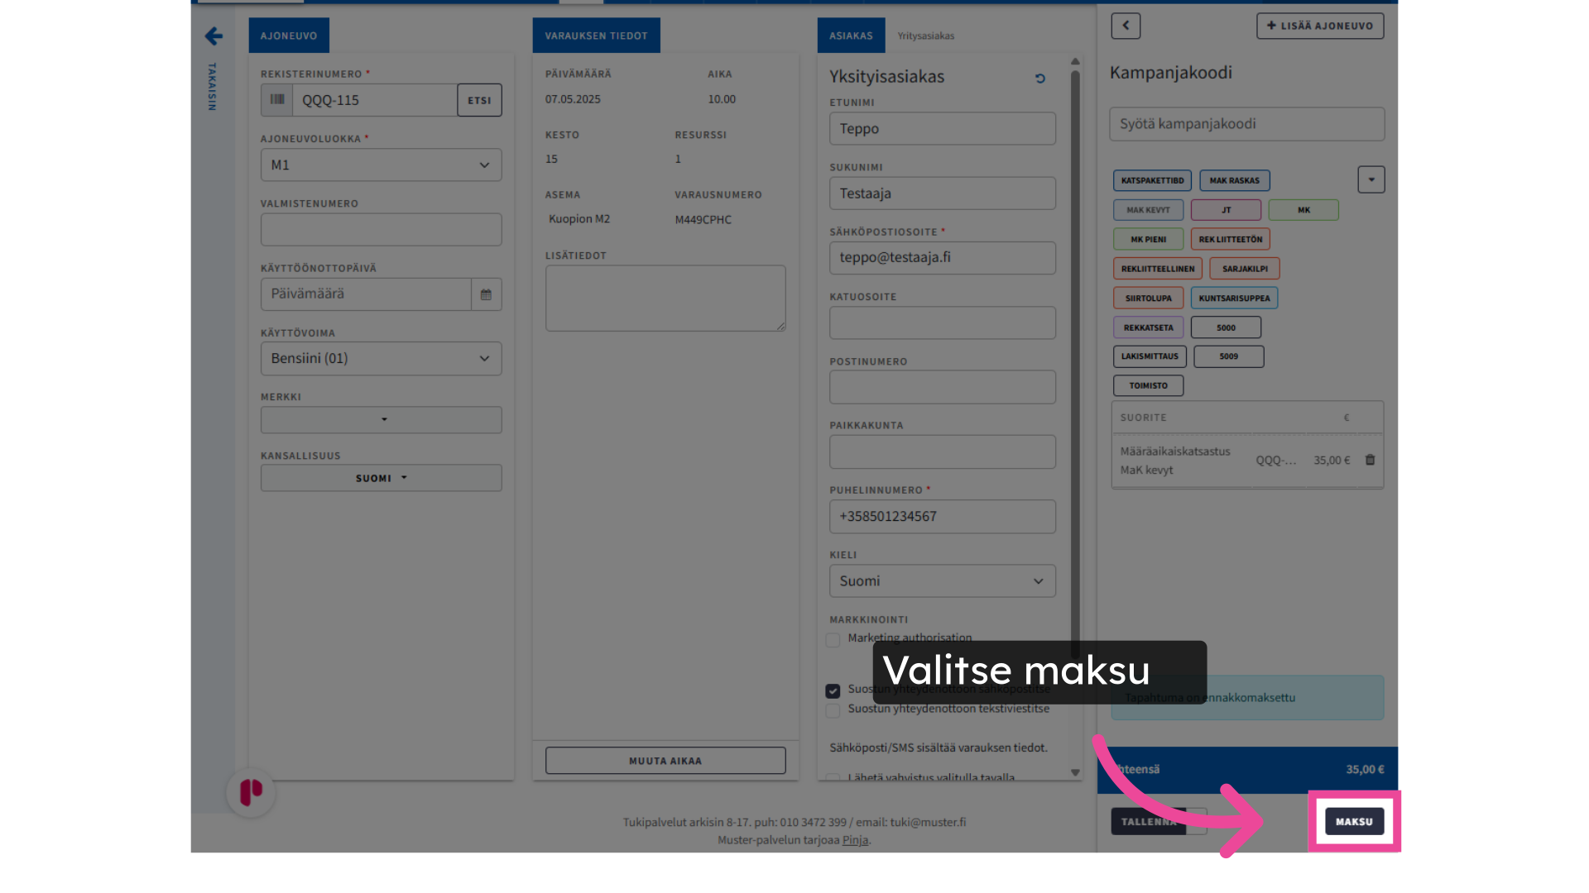The image size is (1589, 893).
Task: Open the round pink chat widget icon
Action: click(251, 792)
